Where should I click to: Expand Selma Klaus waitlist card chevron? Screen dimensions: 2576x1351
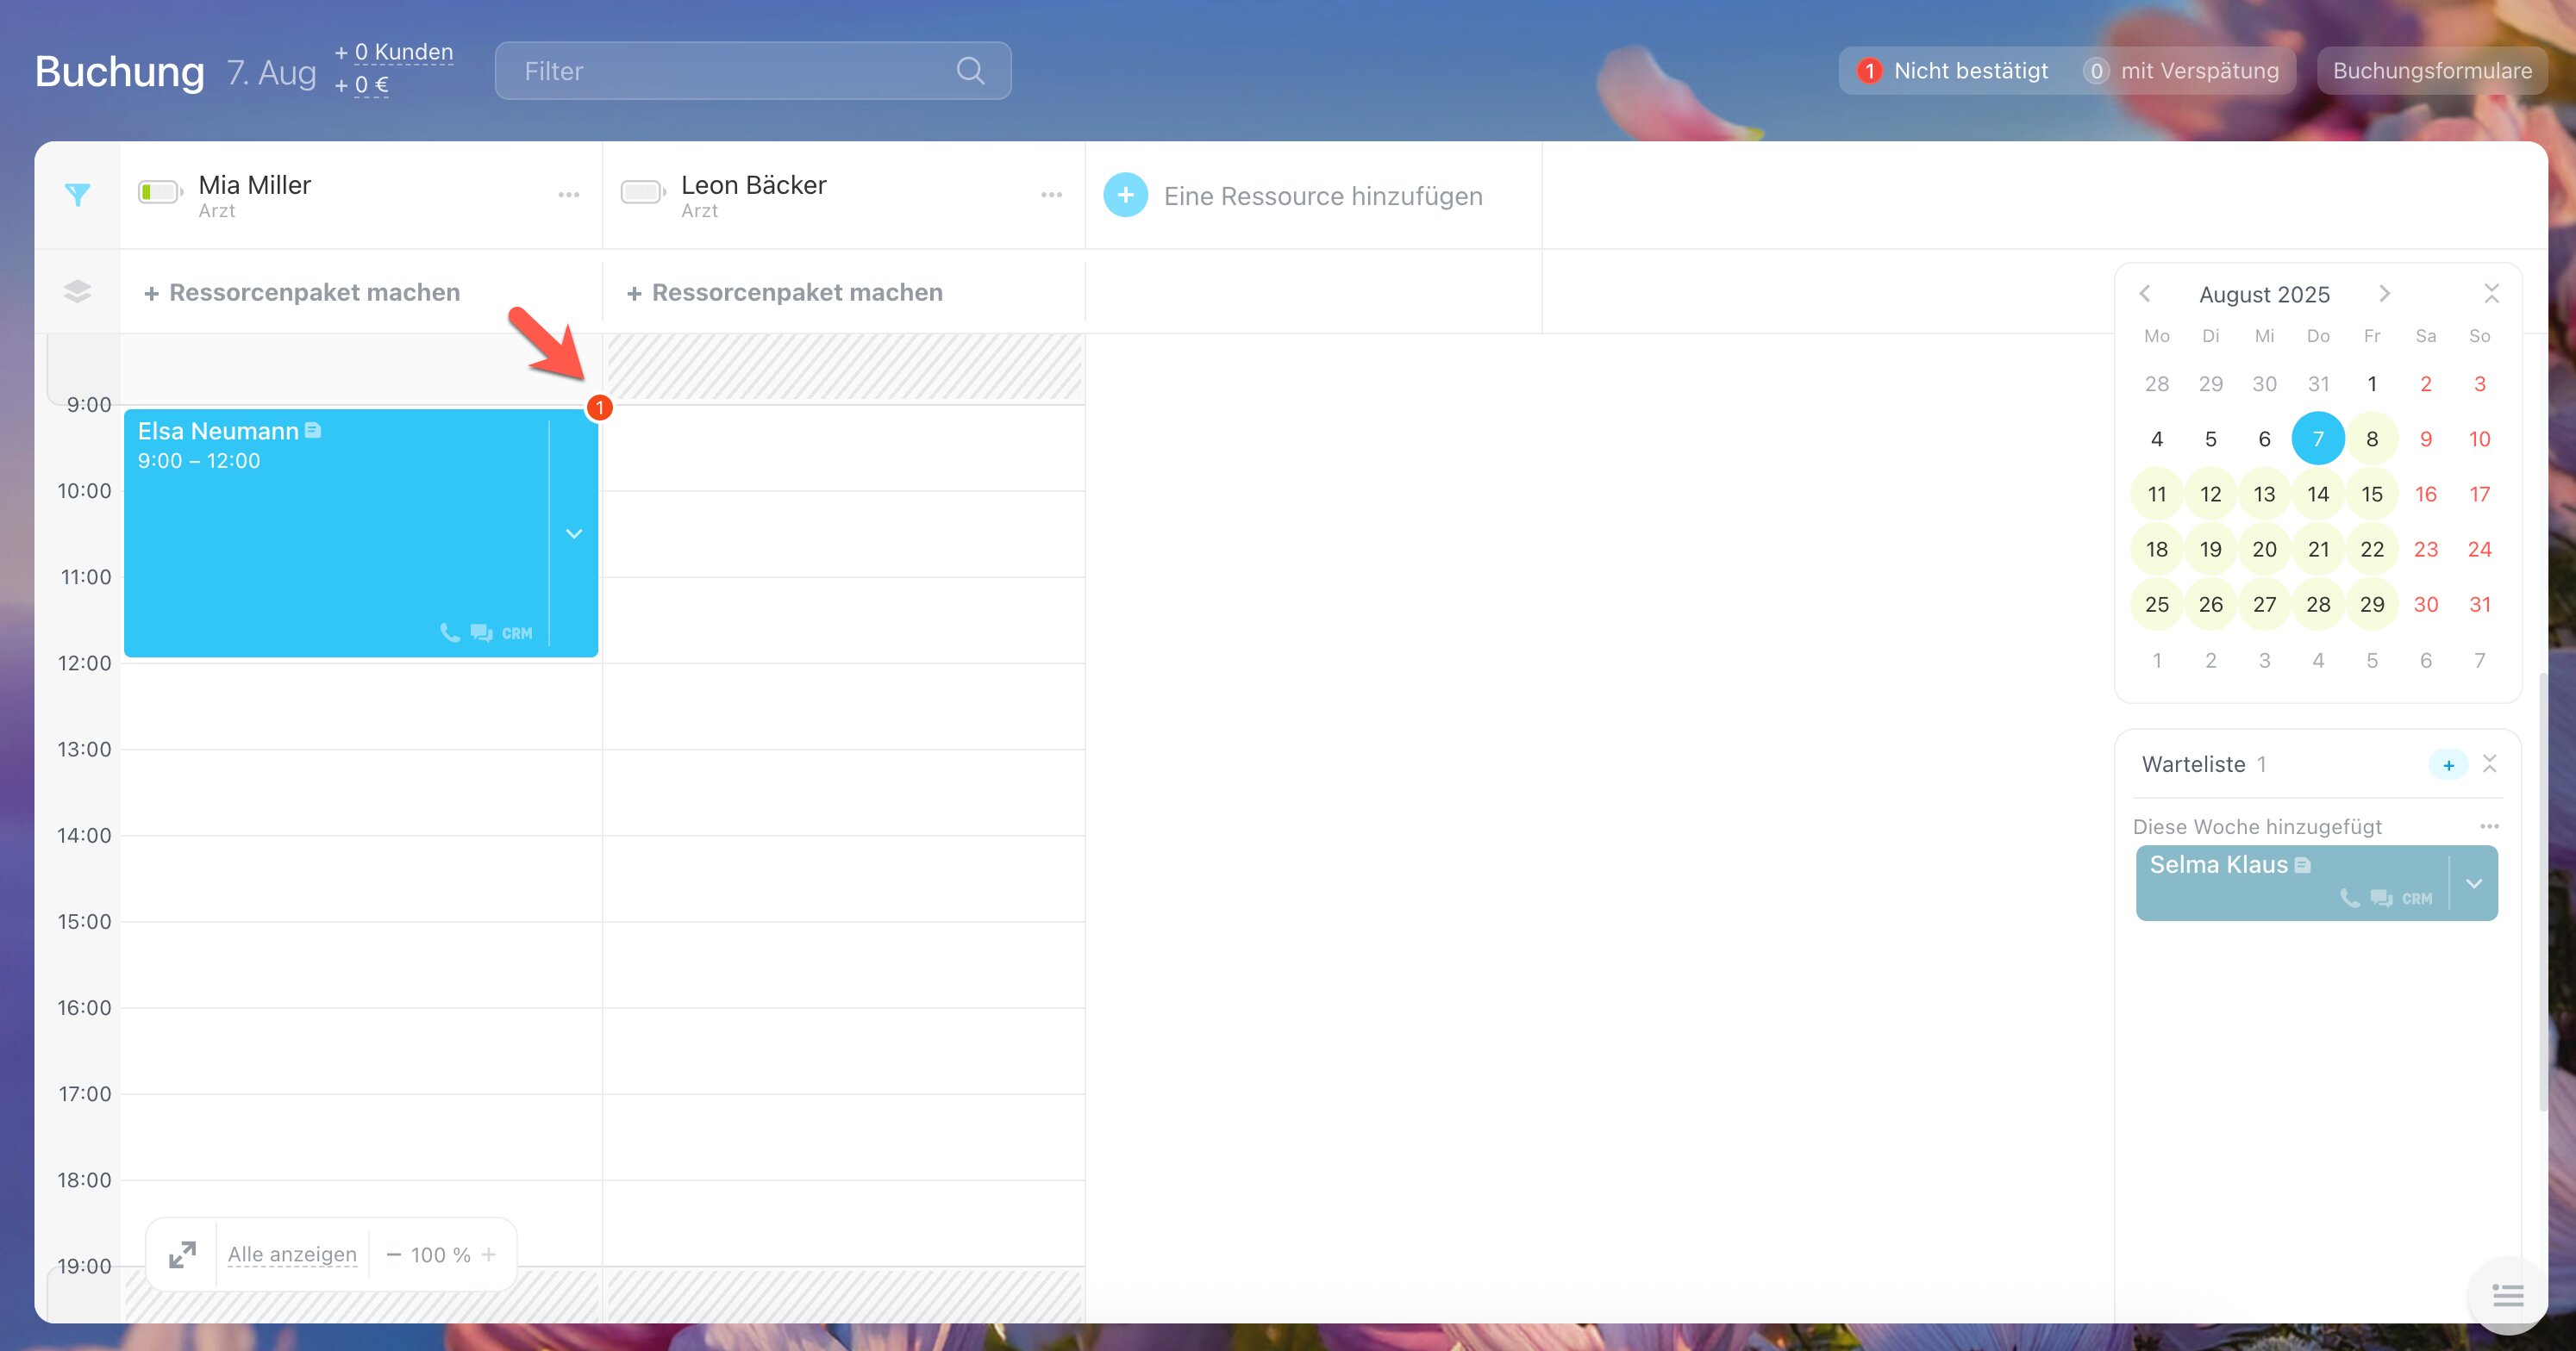pyautogui.click(x=2474, y=883)
